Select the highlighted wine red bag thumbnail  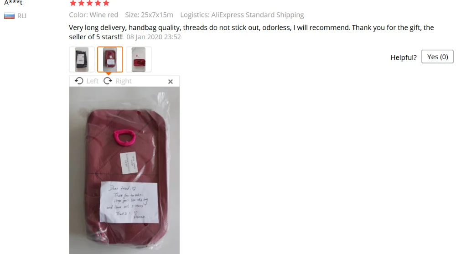pyautogui.click(x=110, y=59)
